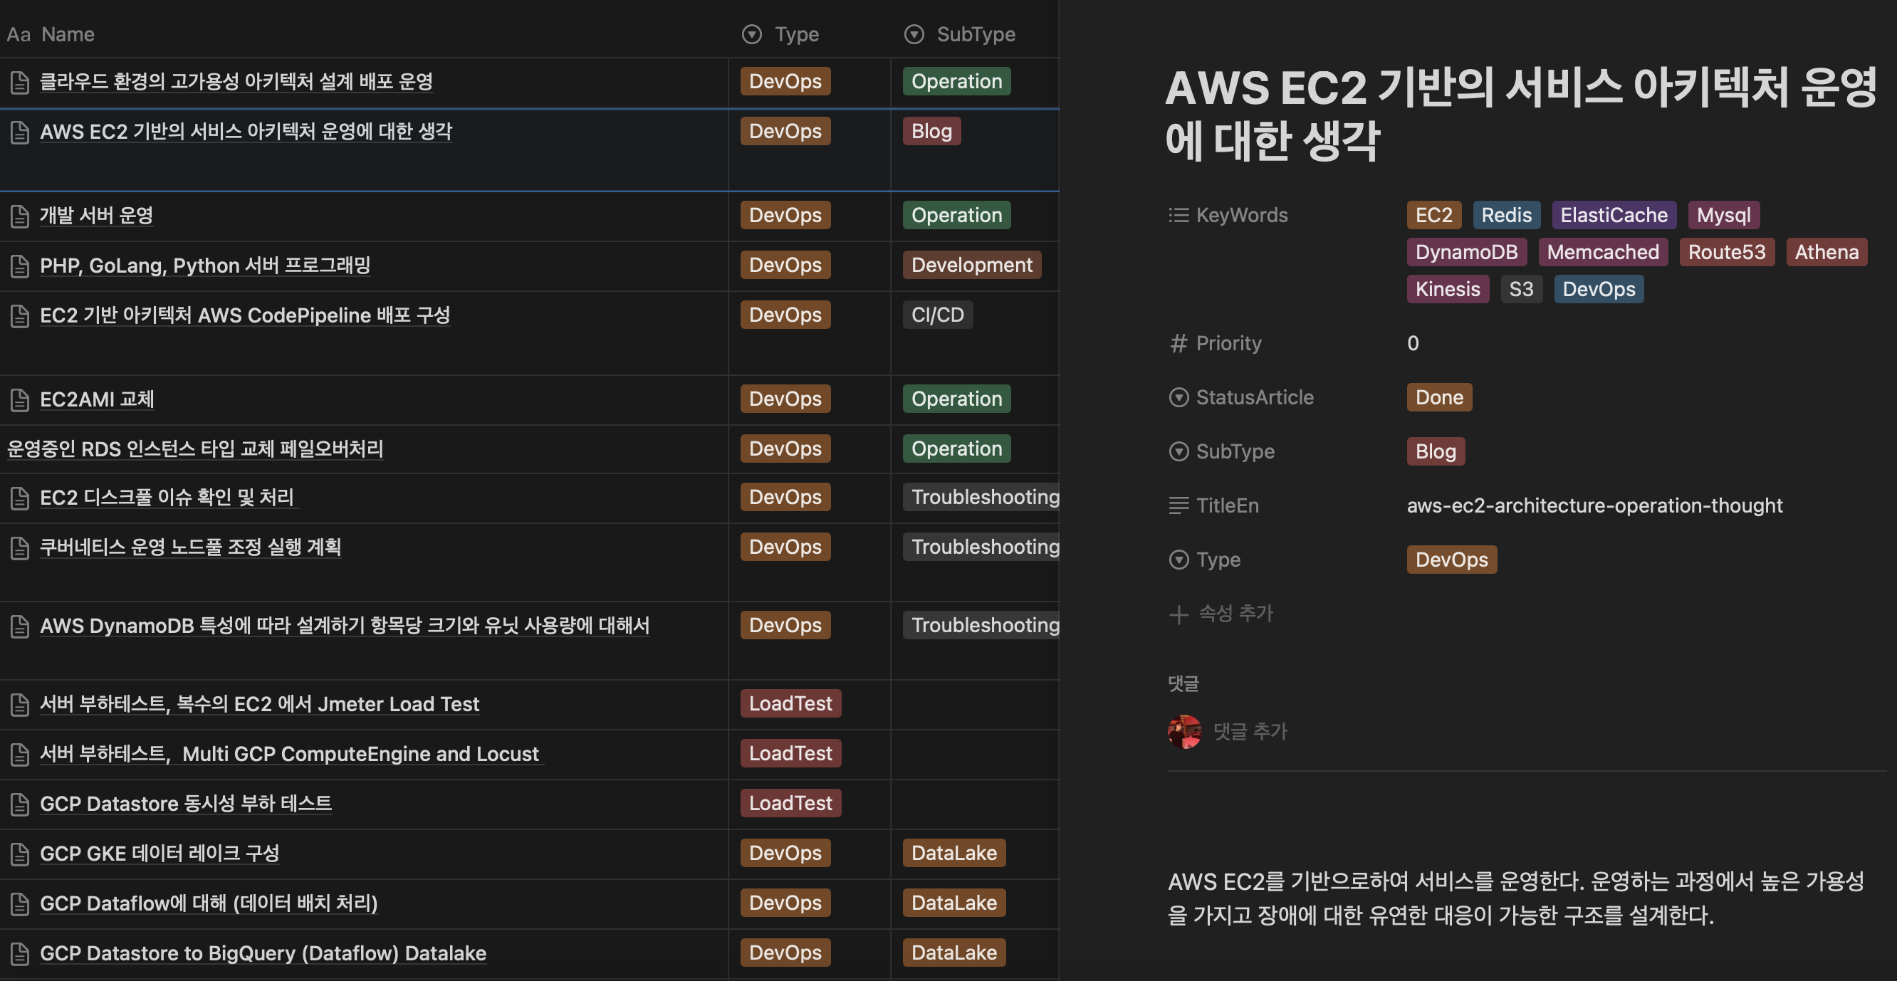
Task: Click the EC2 keyword tag
Action: click(x=1433, y=215)
